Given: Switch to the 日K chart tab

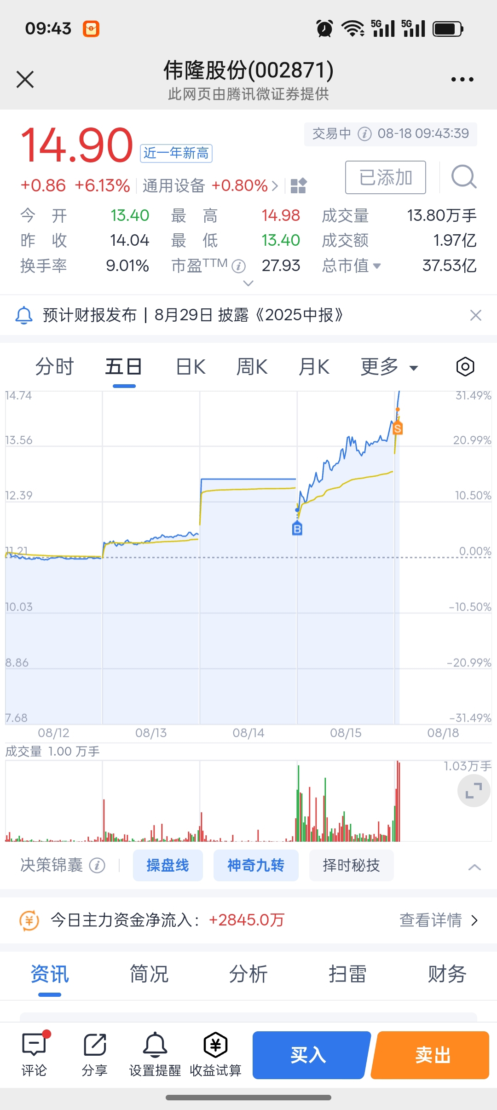Looking at the screenshot, I should click(191, 367).
